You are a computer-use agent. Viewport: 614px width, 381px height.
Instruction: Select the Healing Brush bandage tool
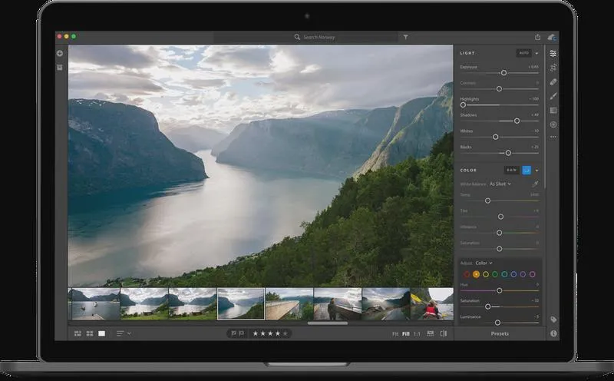[553, 82]
